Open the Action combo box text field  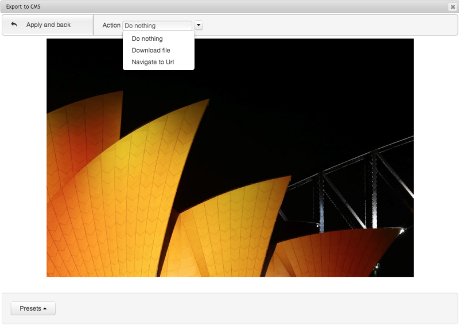click(x=157, y=25)
